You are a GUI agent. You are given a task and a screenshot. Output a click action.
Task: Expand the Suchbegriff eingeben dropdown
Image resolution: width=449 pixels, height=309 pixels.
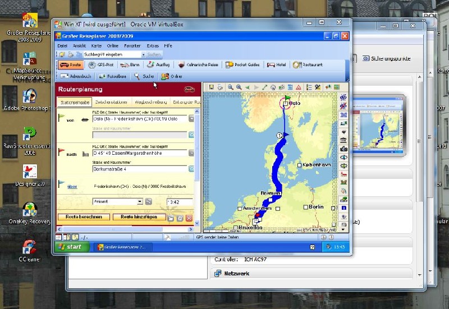(142, 54)
